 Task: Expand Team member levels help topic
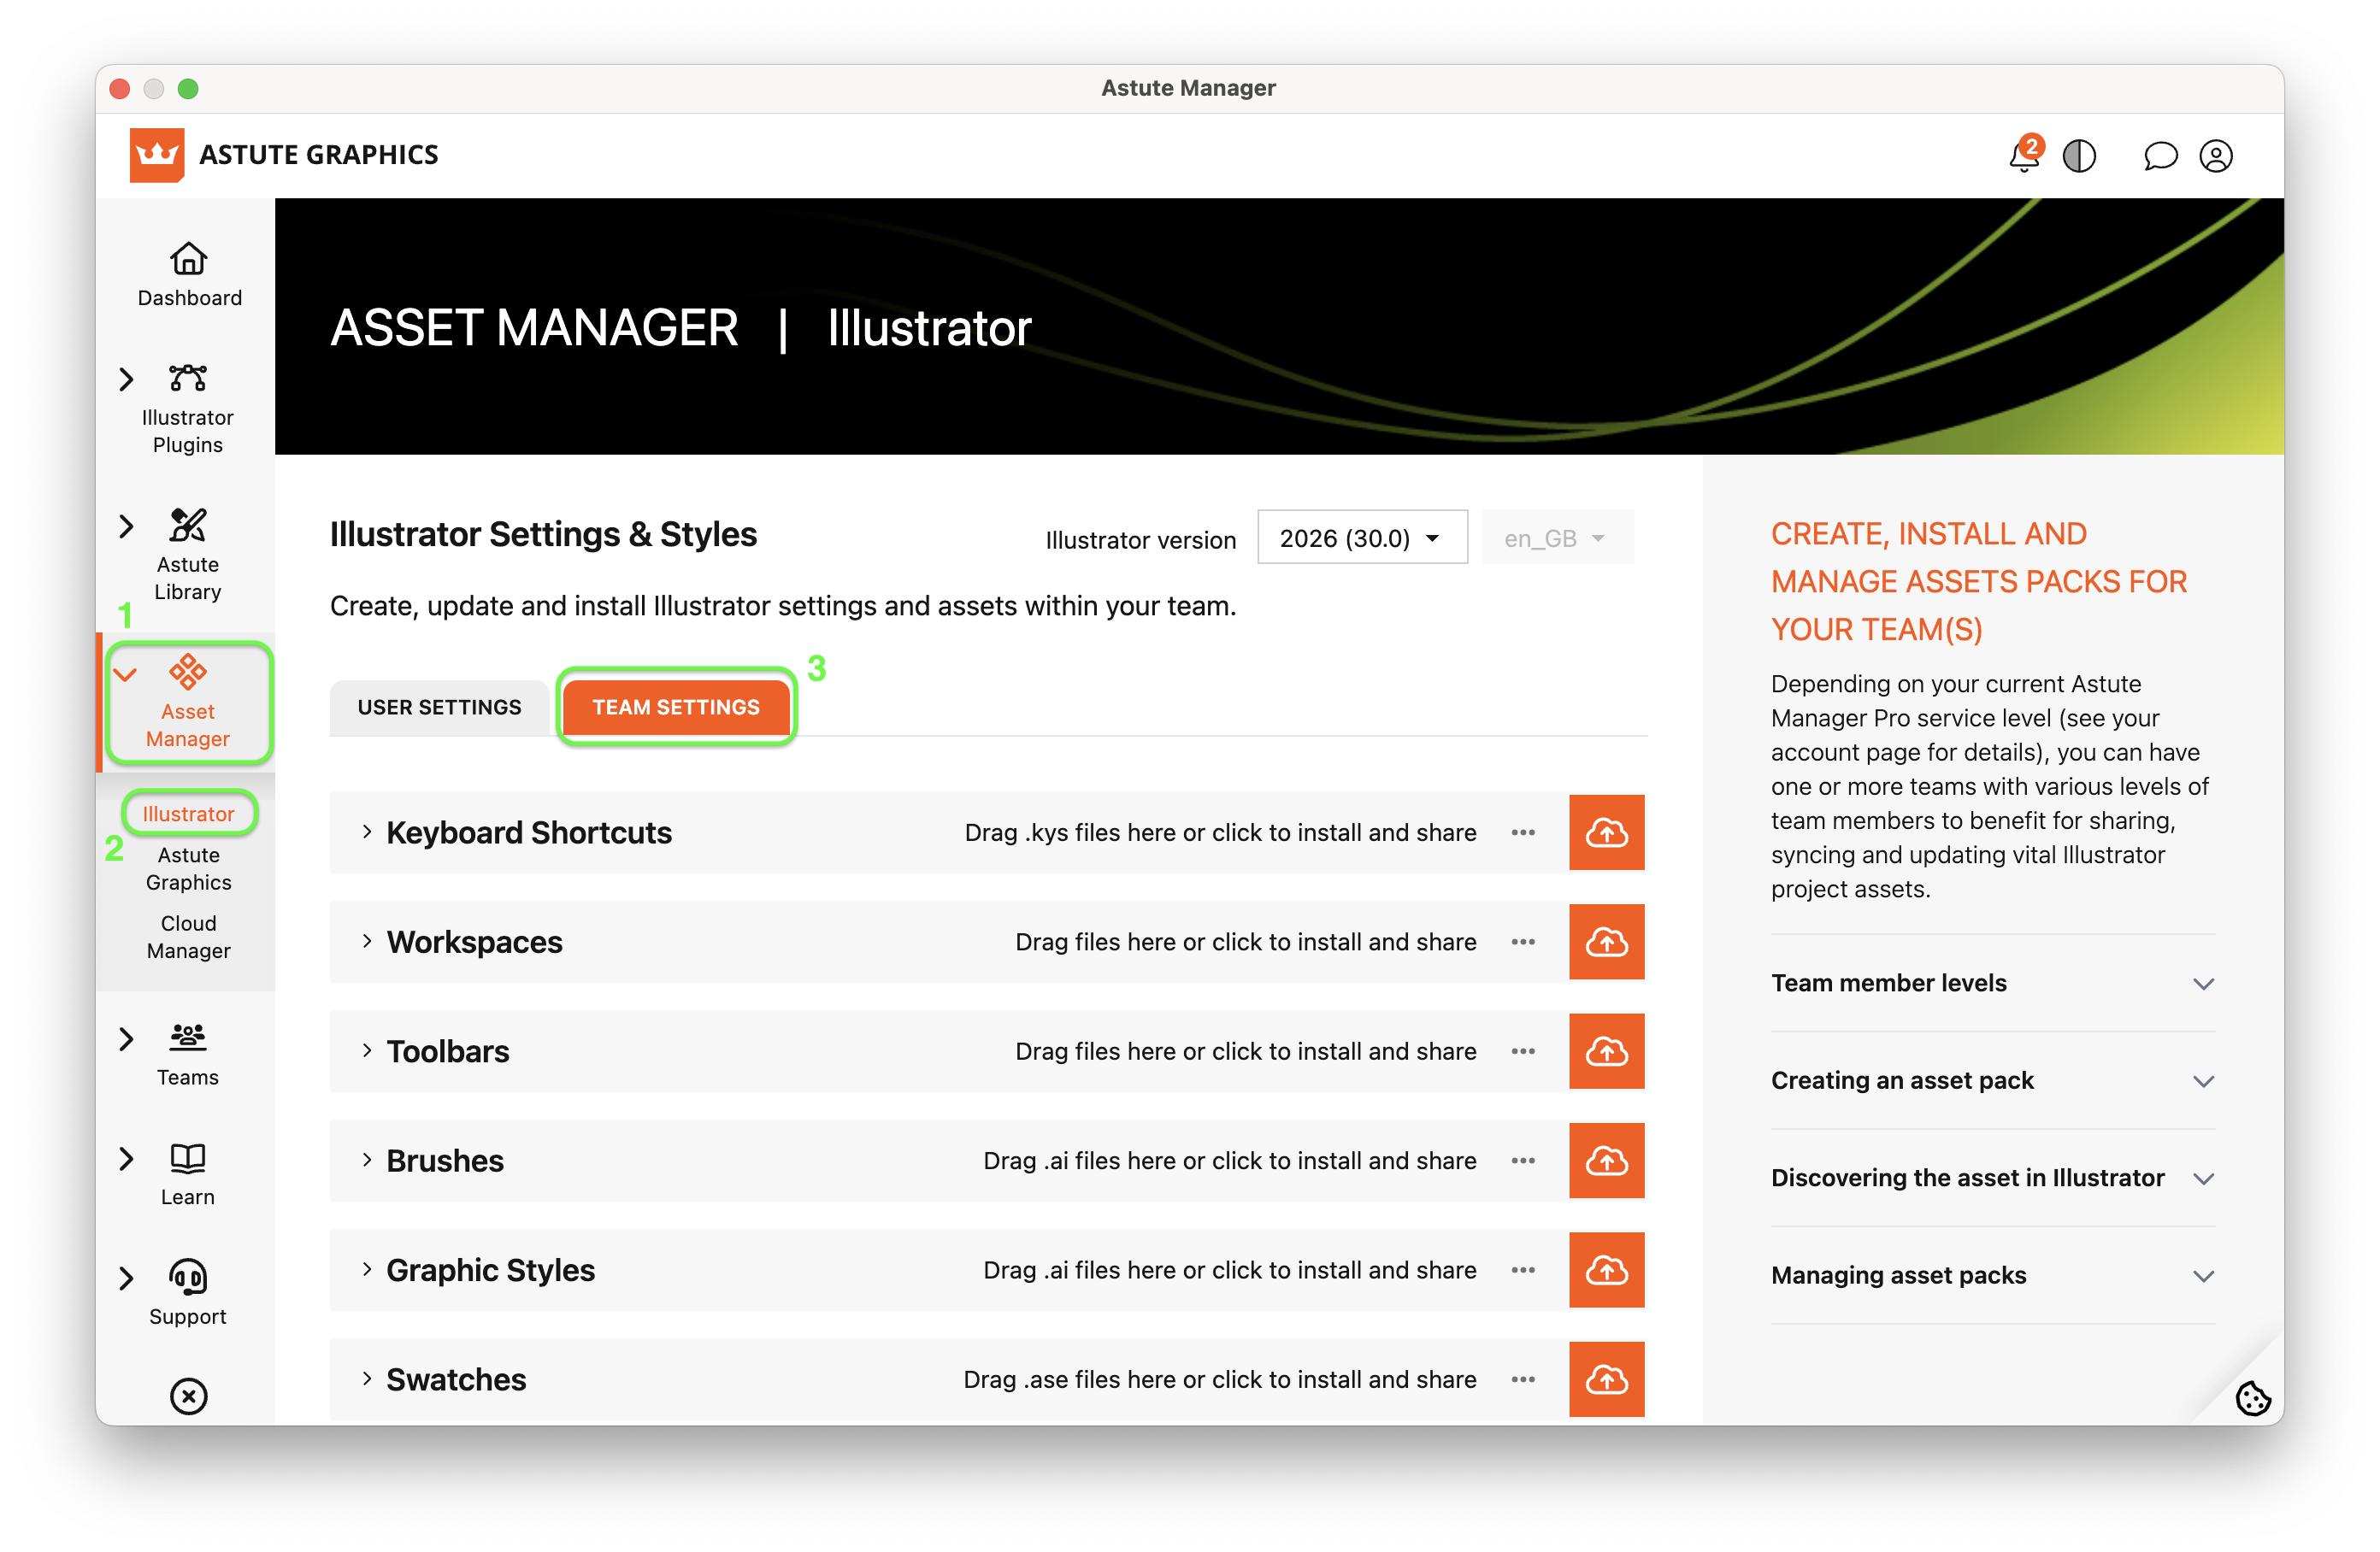pos(1992,983)
